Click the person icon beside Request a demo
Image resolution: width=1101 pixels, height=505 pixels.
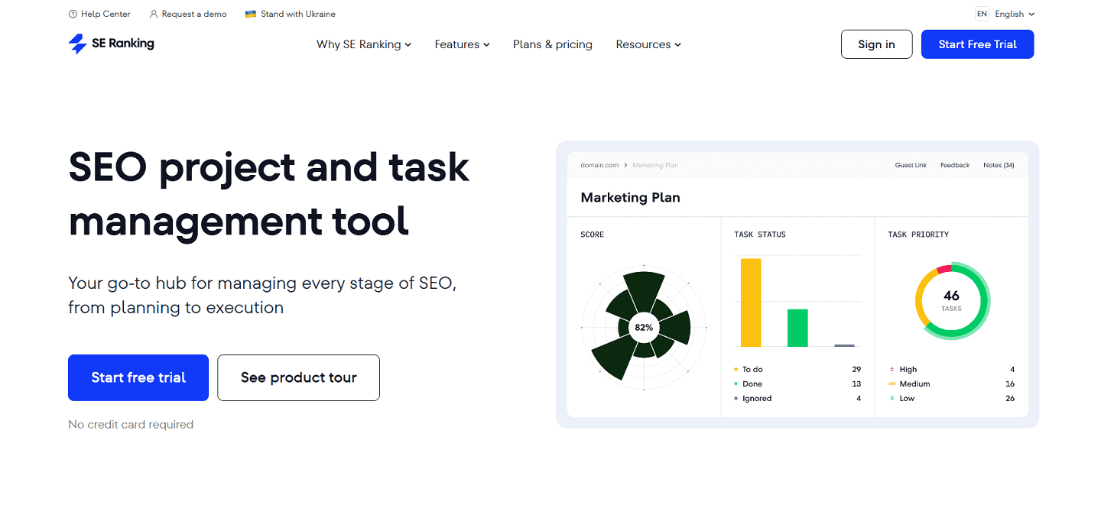[x=152, y=13]
